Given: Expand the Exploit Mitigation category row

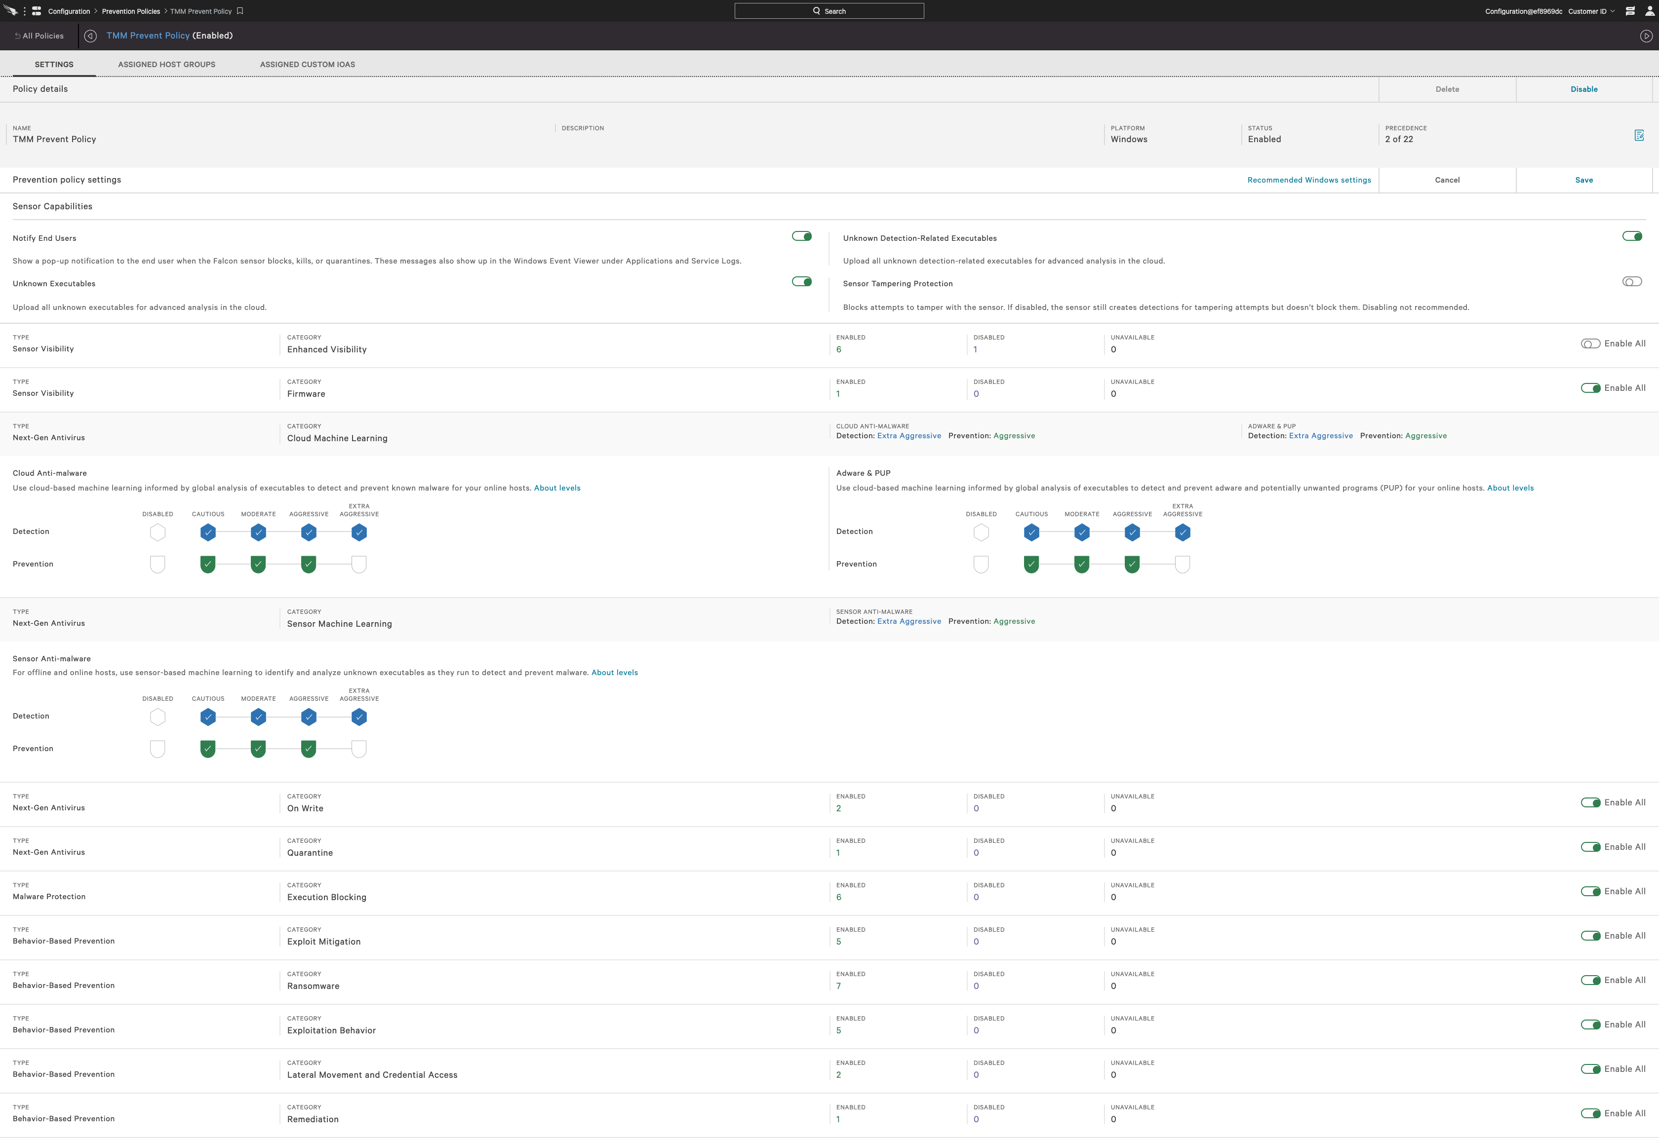Looking at the screenshot, I should pyautogui.click(x=829, y=937).
